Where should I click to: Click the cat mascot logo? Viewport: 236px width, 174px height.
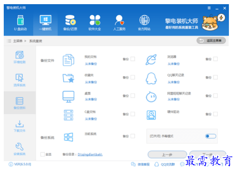[x=210, y=23]
